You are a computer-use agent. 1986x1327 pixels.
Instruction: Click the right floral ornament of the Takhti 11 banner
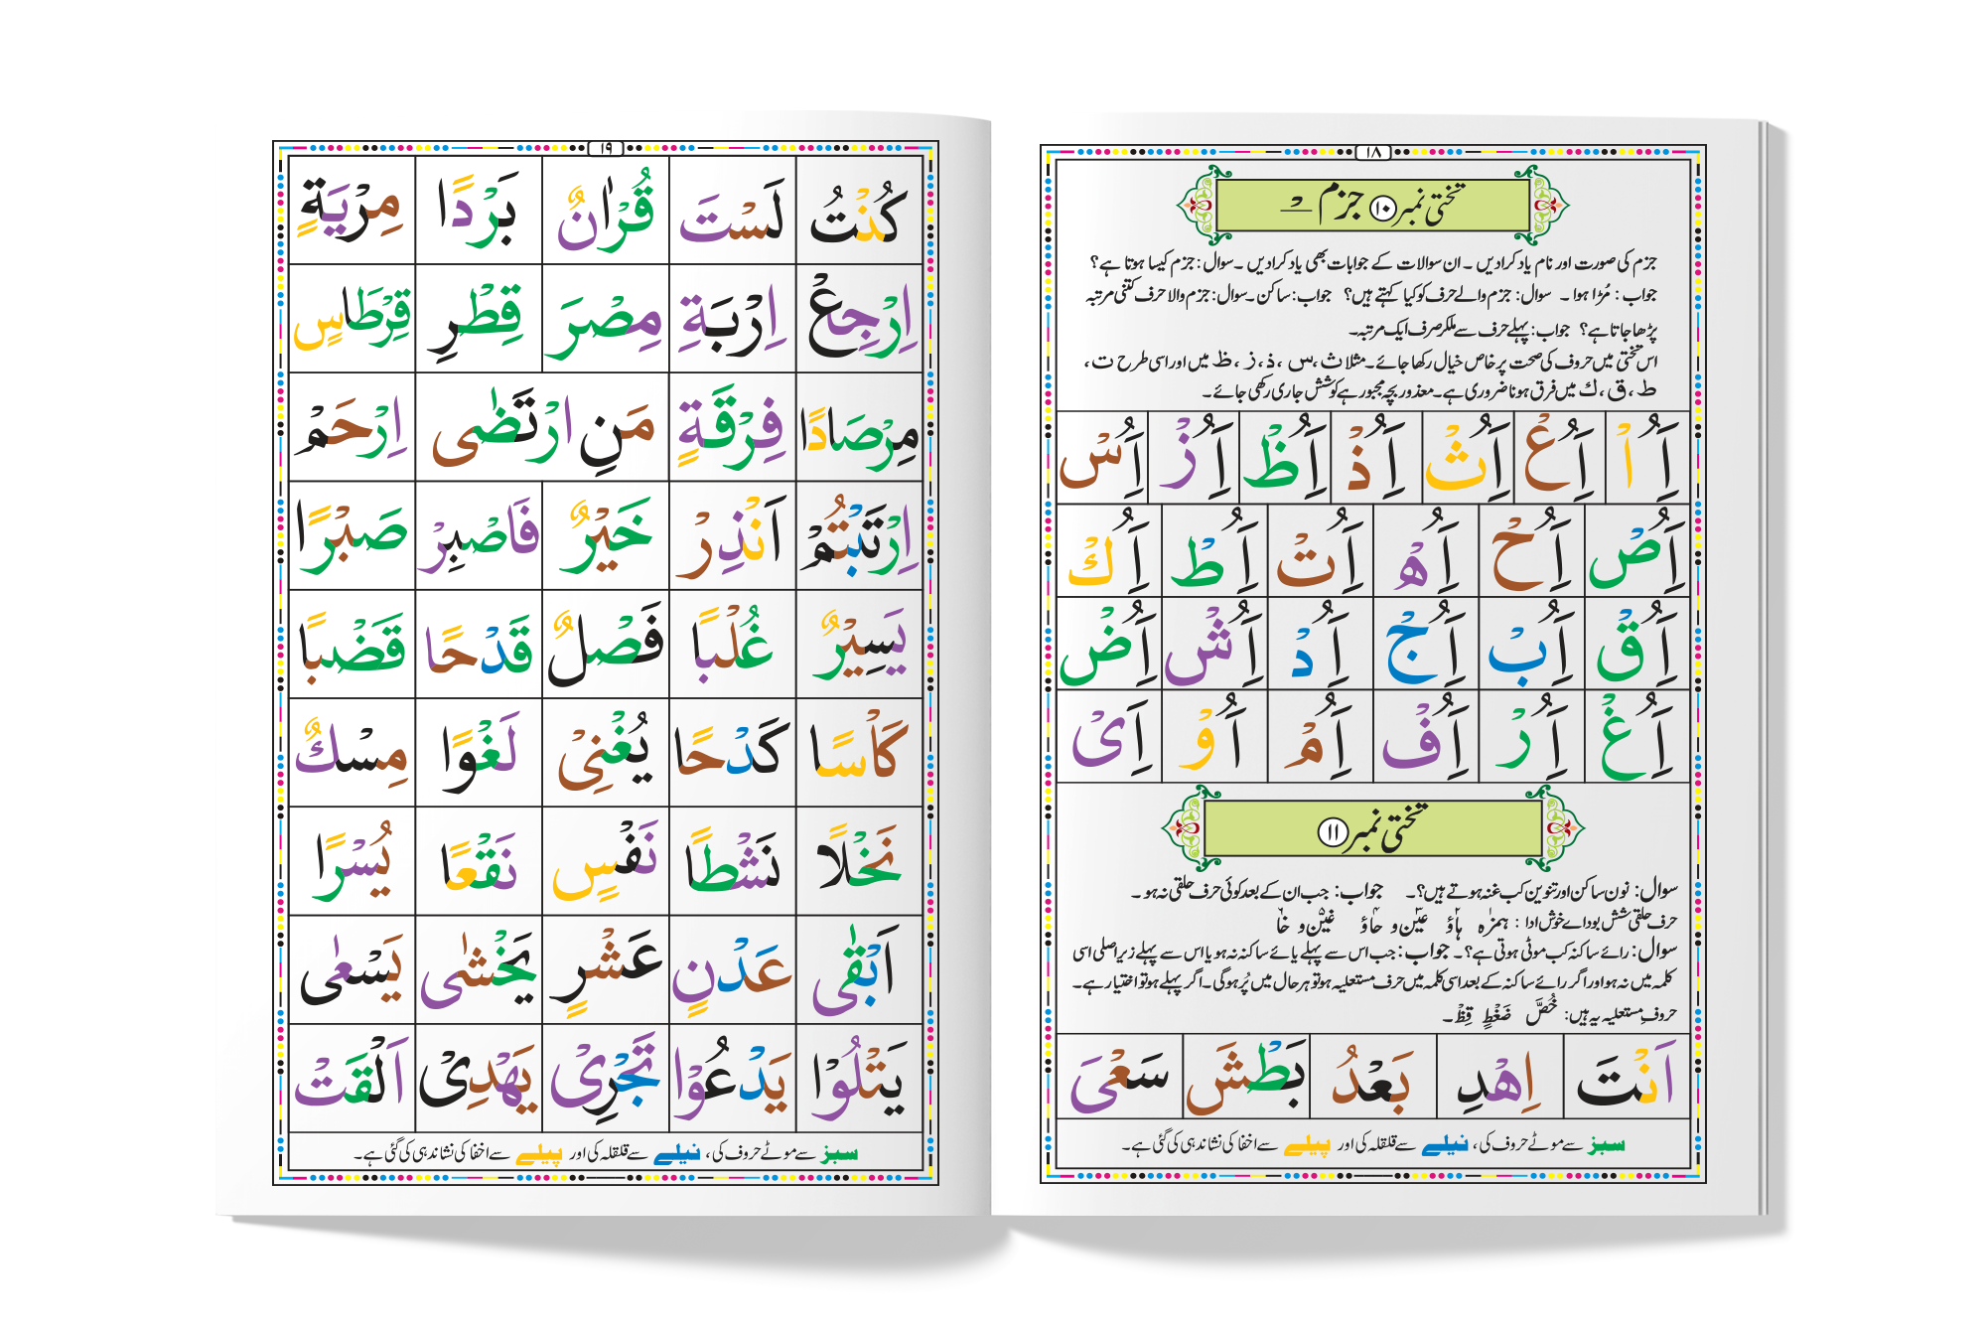[x=1561, y=826]
